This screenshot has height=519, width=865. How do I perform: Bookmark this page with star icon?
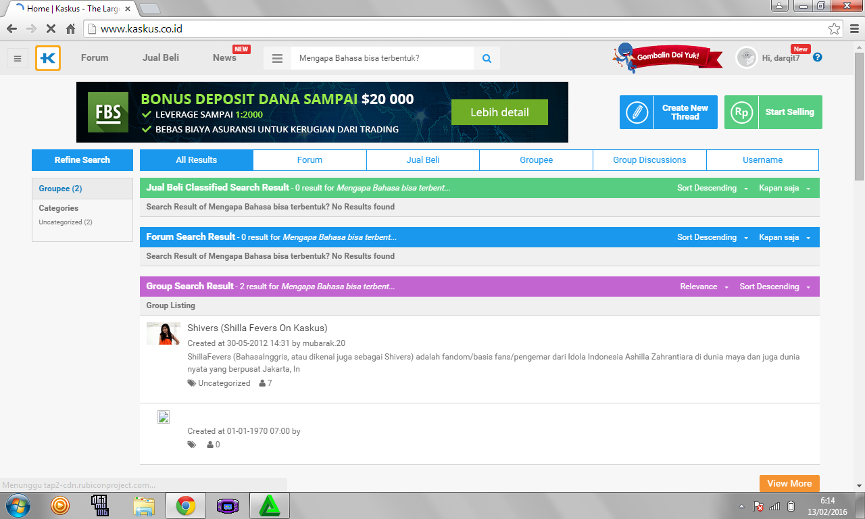(835, 29)
